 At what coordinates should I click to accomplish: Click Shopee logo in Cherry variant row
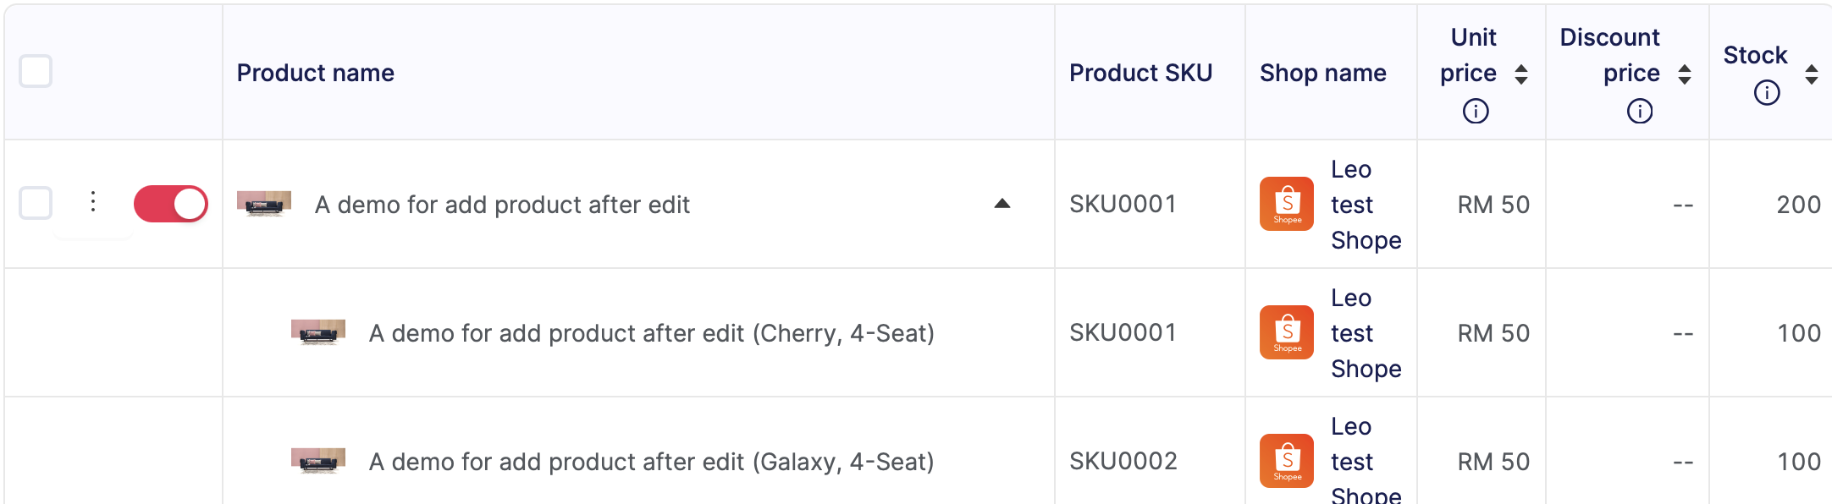click(x=1287, y=332)
